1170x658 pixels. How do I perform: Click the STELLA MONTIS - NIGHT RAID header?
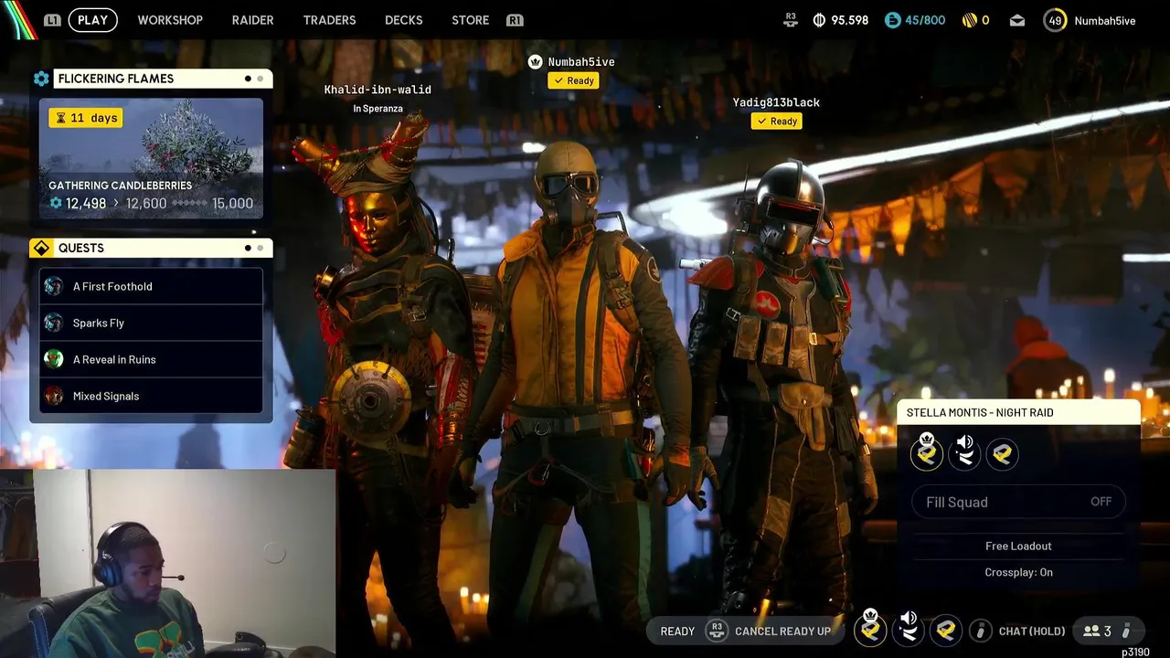1018,412
